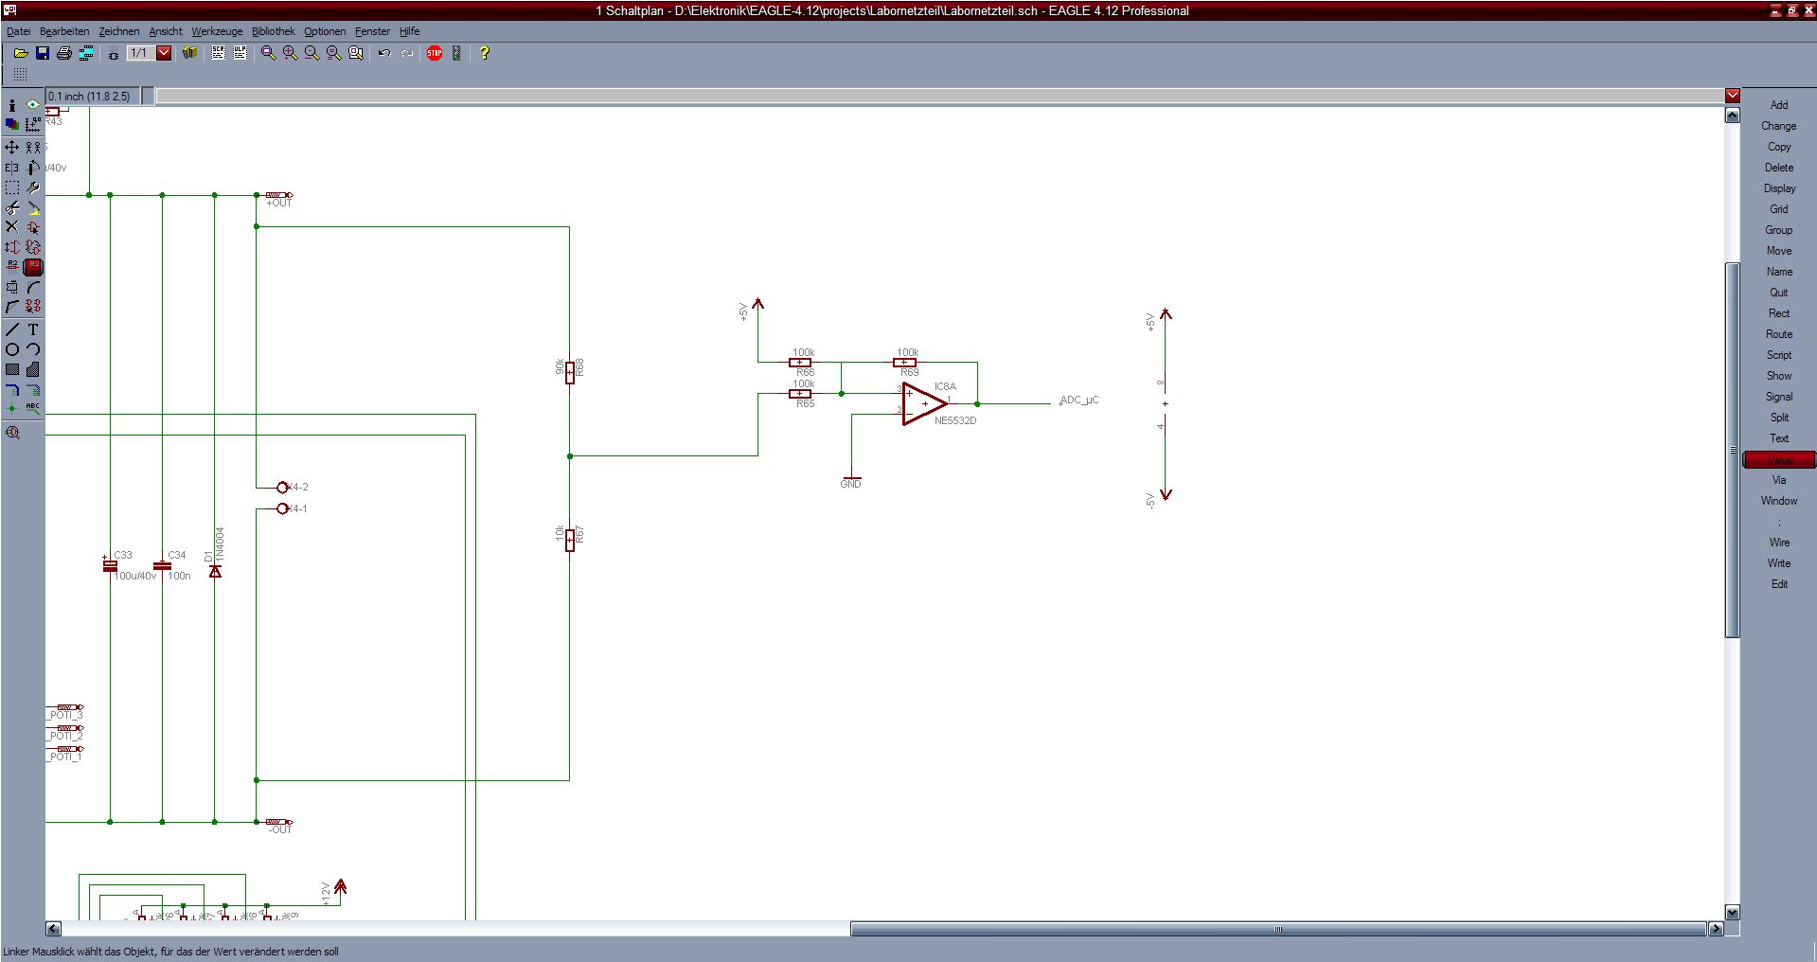Click the red STOP icon
This screenshot has width=1817, height=962.
pyautogui.click(x=435, y=53)
